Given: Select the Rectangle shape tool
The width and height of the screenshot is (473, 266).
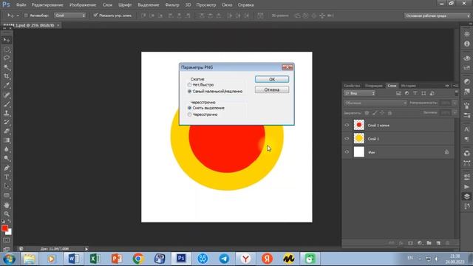Looking at the screenshot, I should point(7,195).
